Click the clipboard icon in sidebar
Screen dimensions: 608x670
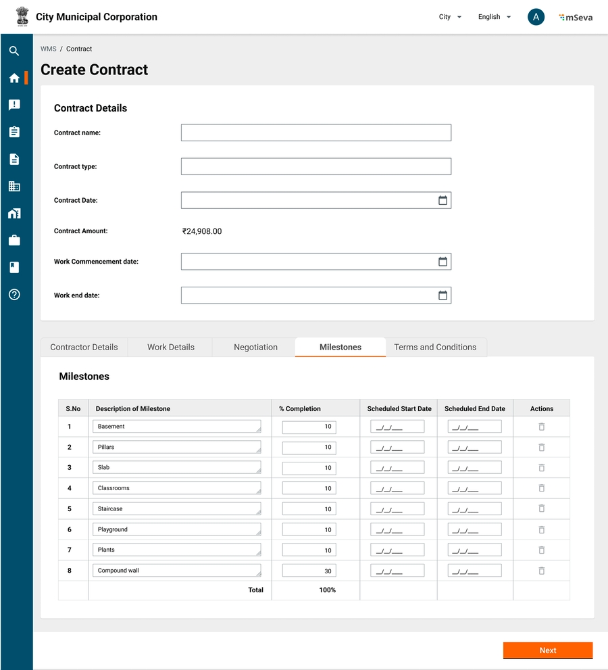tap(14, 132)
